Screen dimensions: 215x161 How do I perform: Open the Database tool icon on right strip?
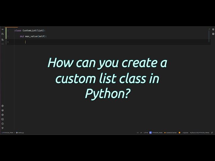pos(213,34)
